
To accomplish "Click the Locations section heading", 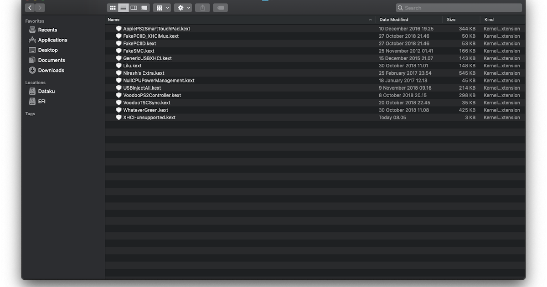I will point(35,82).
